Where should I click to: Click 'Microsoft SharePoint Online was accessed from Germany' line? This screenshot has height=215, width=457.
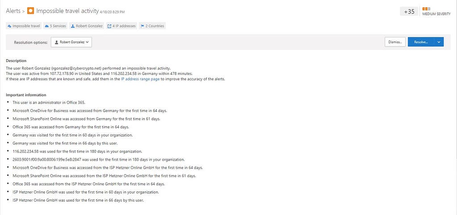click(86, 119)
